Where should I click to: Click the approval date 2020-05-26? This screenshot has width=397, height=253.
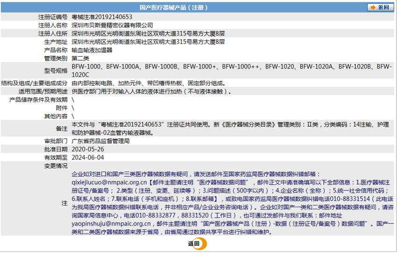[88, 150]
